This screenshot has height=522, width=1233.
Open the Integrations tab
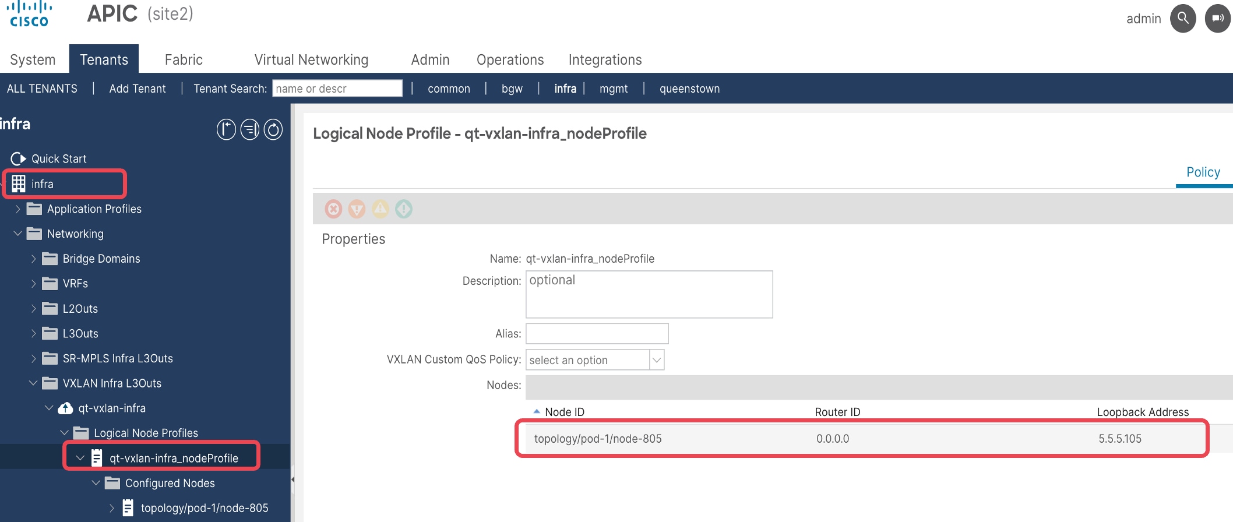tap(605, 60)
